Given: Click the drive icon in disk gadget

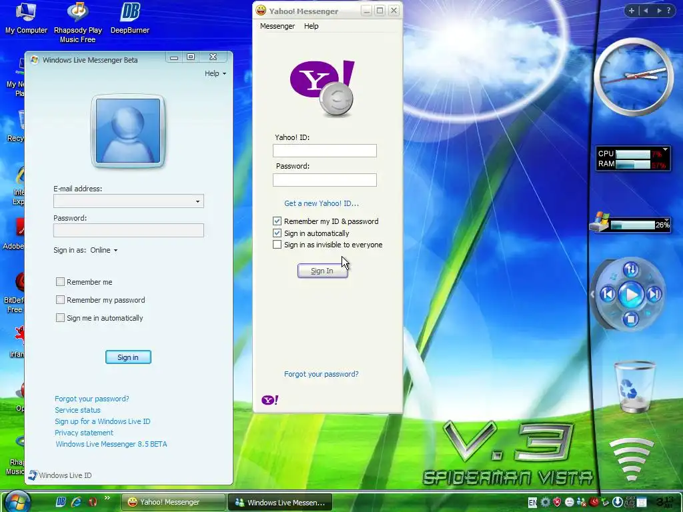Looking at the screenshot, I should coord(600,222).
